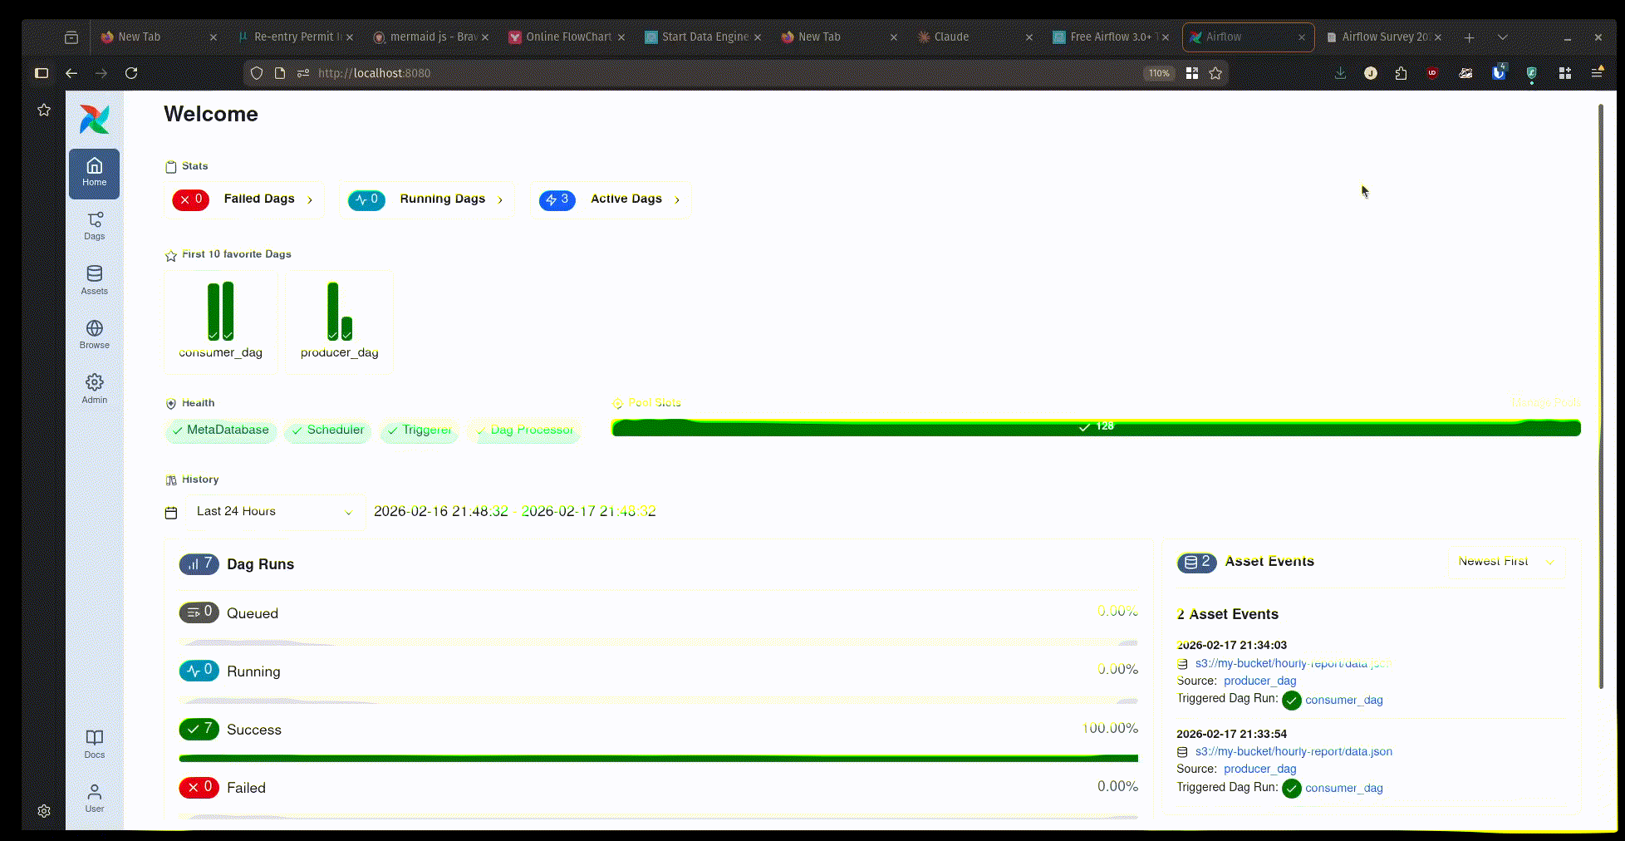Open the producer_dag favorite card
This screenshot has width=1625, height=841.
(x=339, y=322)
